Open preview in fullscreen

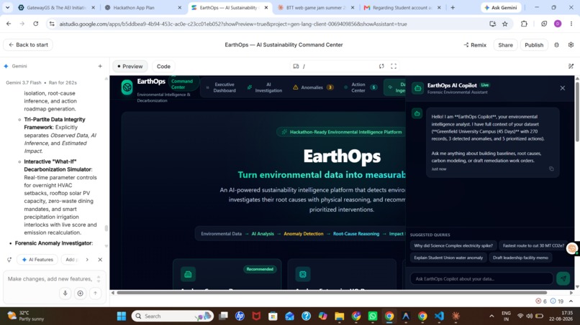click(x=394, y=67)
